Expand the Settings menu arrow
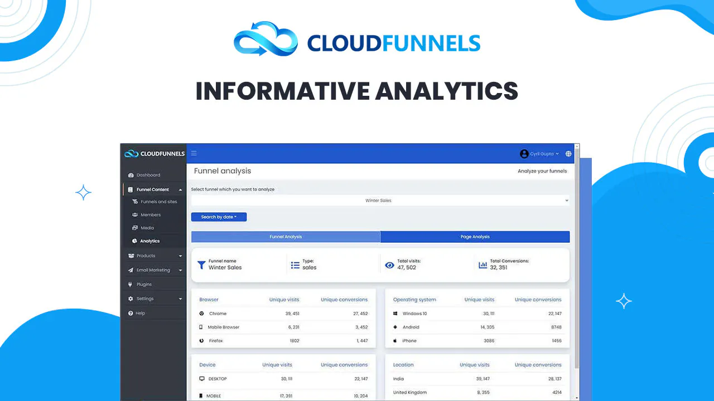Viewport: 714px width, 401px height. click(180, 299)
